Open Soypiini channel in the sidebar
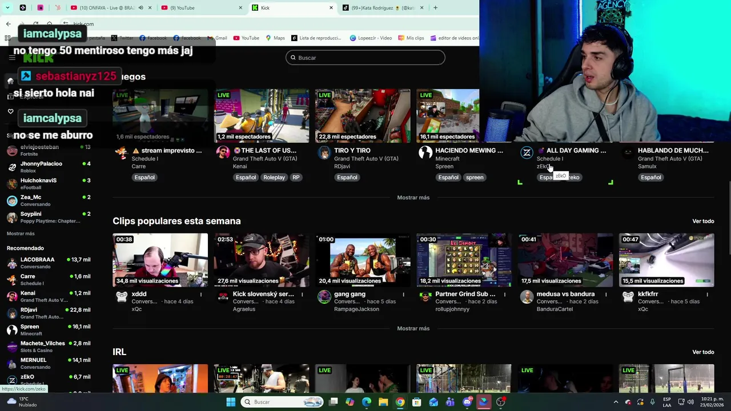Viewport: 731px width, 411px height. point(50,217)
